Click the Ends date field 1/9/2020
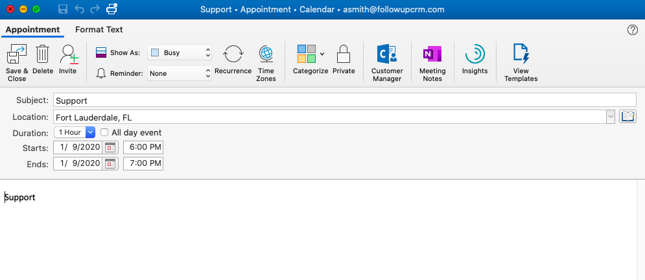 point(78,163)
